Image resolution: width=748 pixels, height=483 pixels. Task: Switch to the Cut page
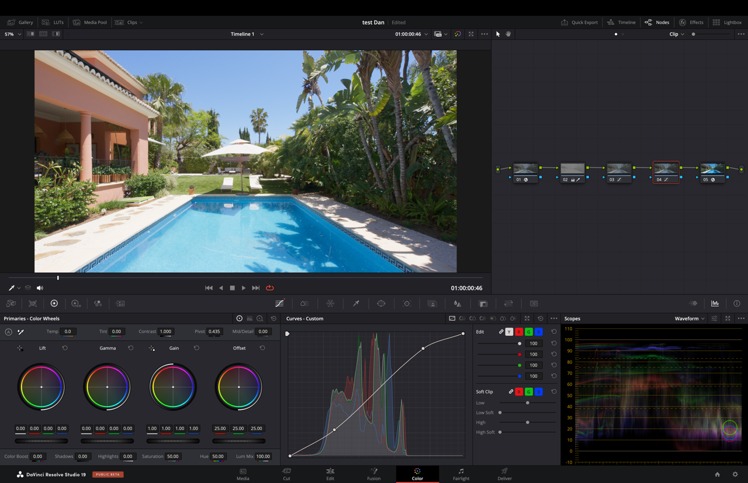[x=286, y=474]
